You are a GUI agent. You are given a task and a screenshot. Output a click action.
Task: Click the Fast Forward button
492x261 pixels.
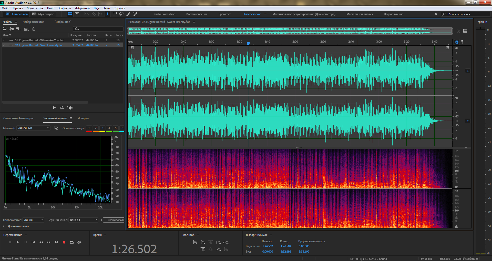coord(48,242)
